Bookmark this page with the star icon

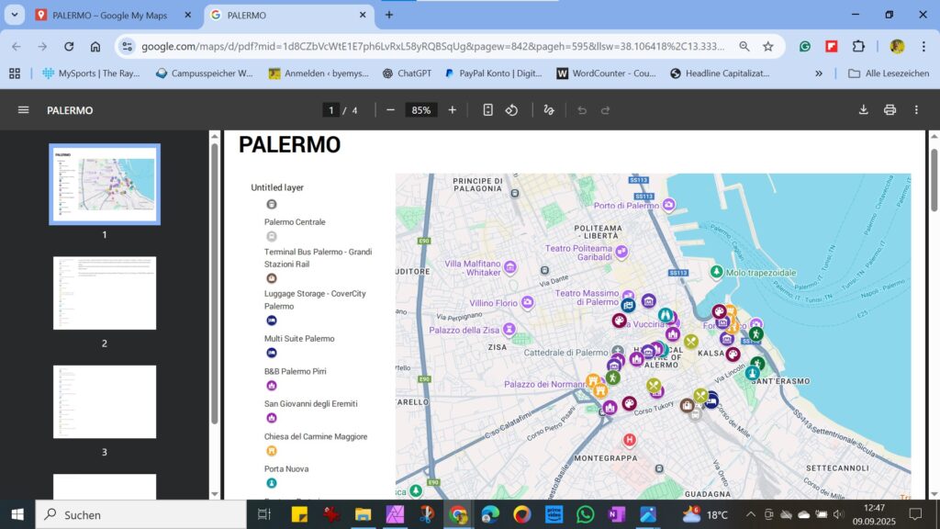coord(768,46)
